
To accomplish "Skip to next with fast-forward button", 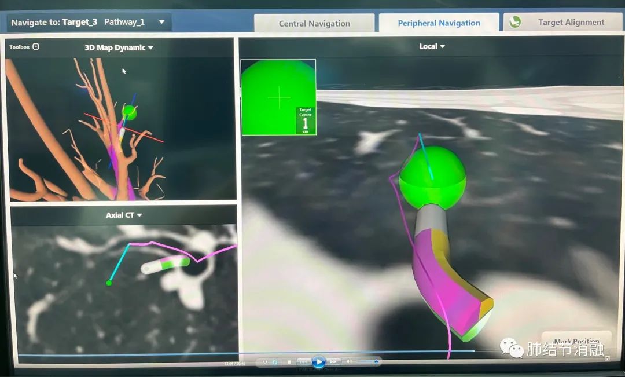I will (x=334, y=362).
